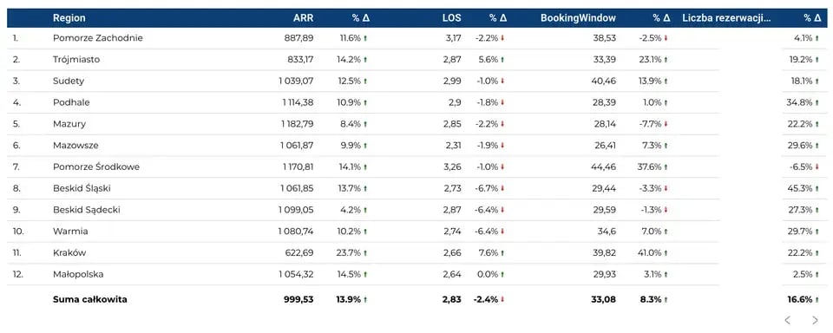The image size is (833, 333).
Task: Click red down arrow in Pomorze Środkowe reservations change
Action: (817, 166)
